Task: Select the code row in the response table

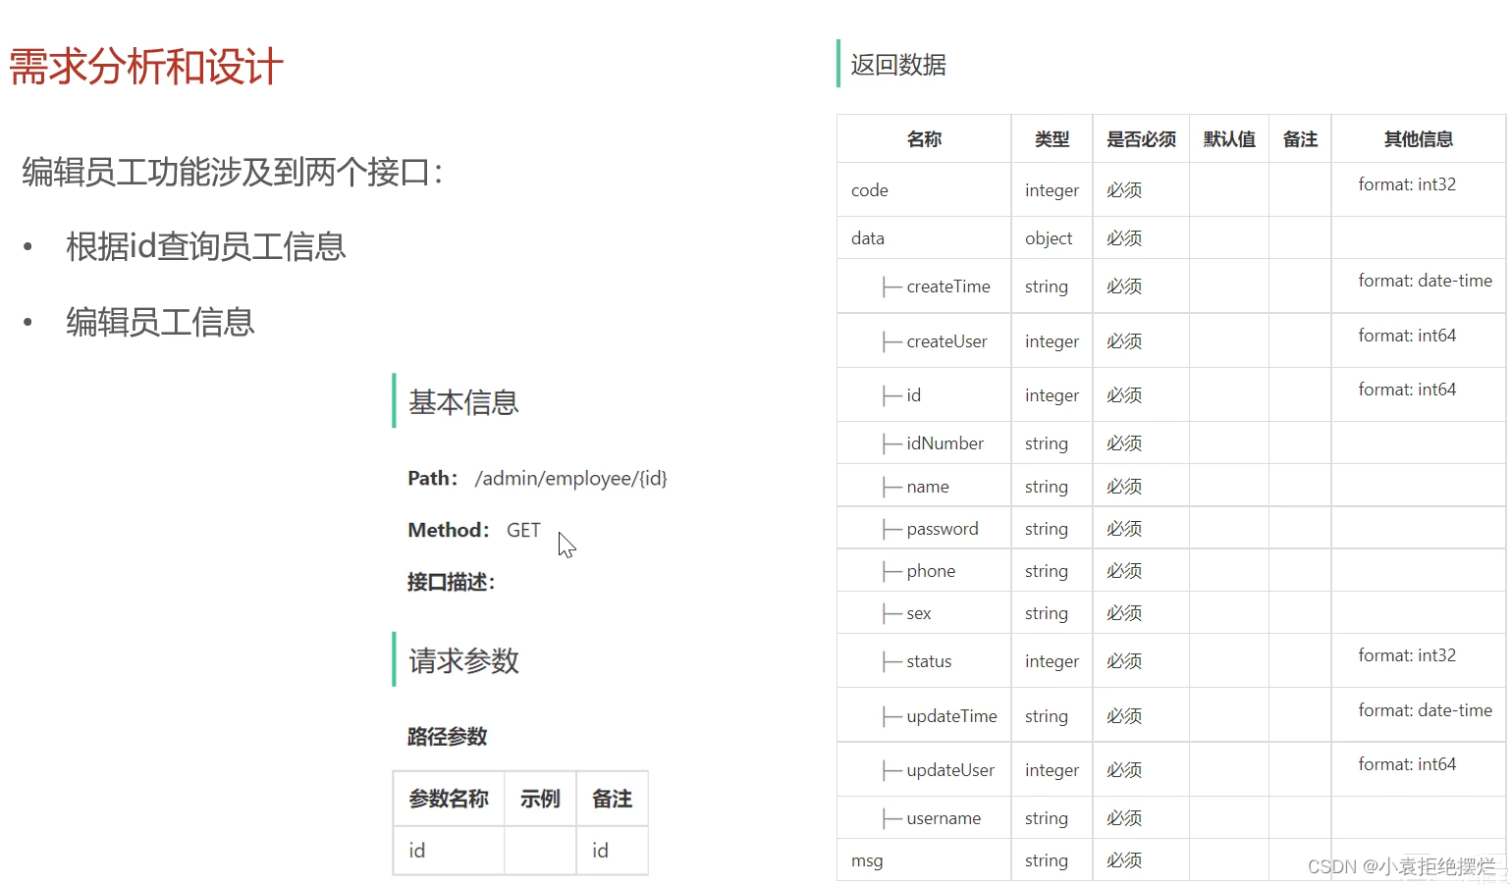Action: (x=869, y=189)
